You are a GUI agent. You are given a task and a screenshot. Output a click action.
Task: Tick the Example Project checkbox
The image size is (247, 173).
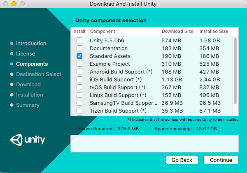79,64
